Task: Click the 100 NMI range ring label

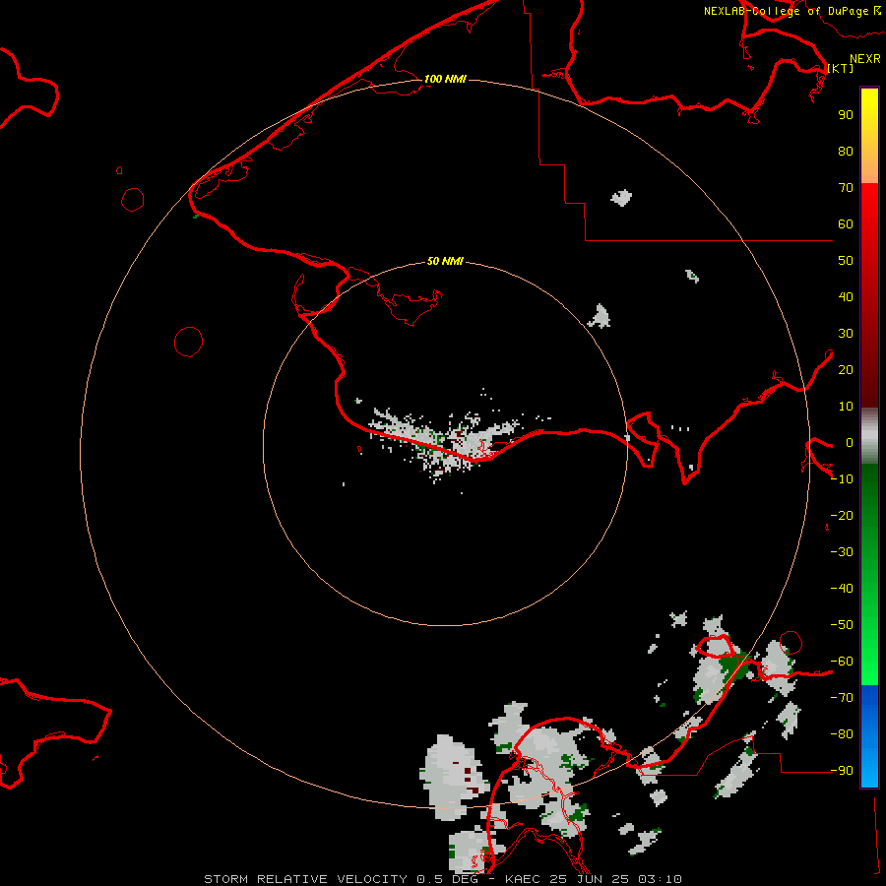Action: coord(445,79)
